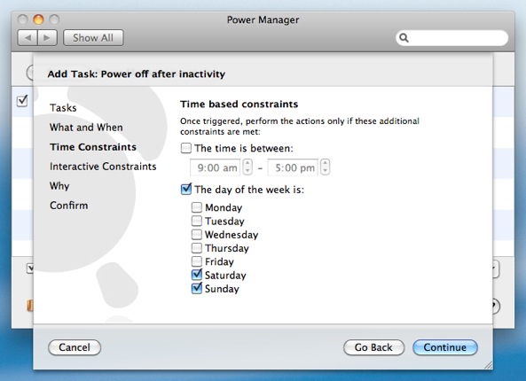The height and width of the screenshot is (381, 526).
Task: Click the 9:00 am start time field
Action: [215, 167]
